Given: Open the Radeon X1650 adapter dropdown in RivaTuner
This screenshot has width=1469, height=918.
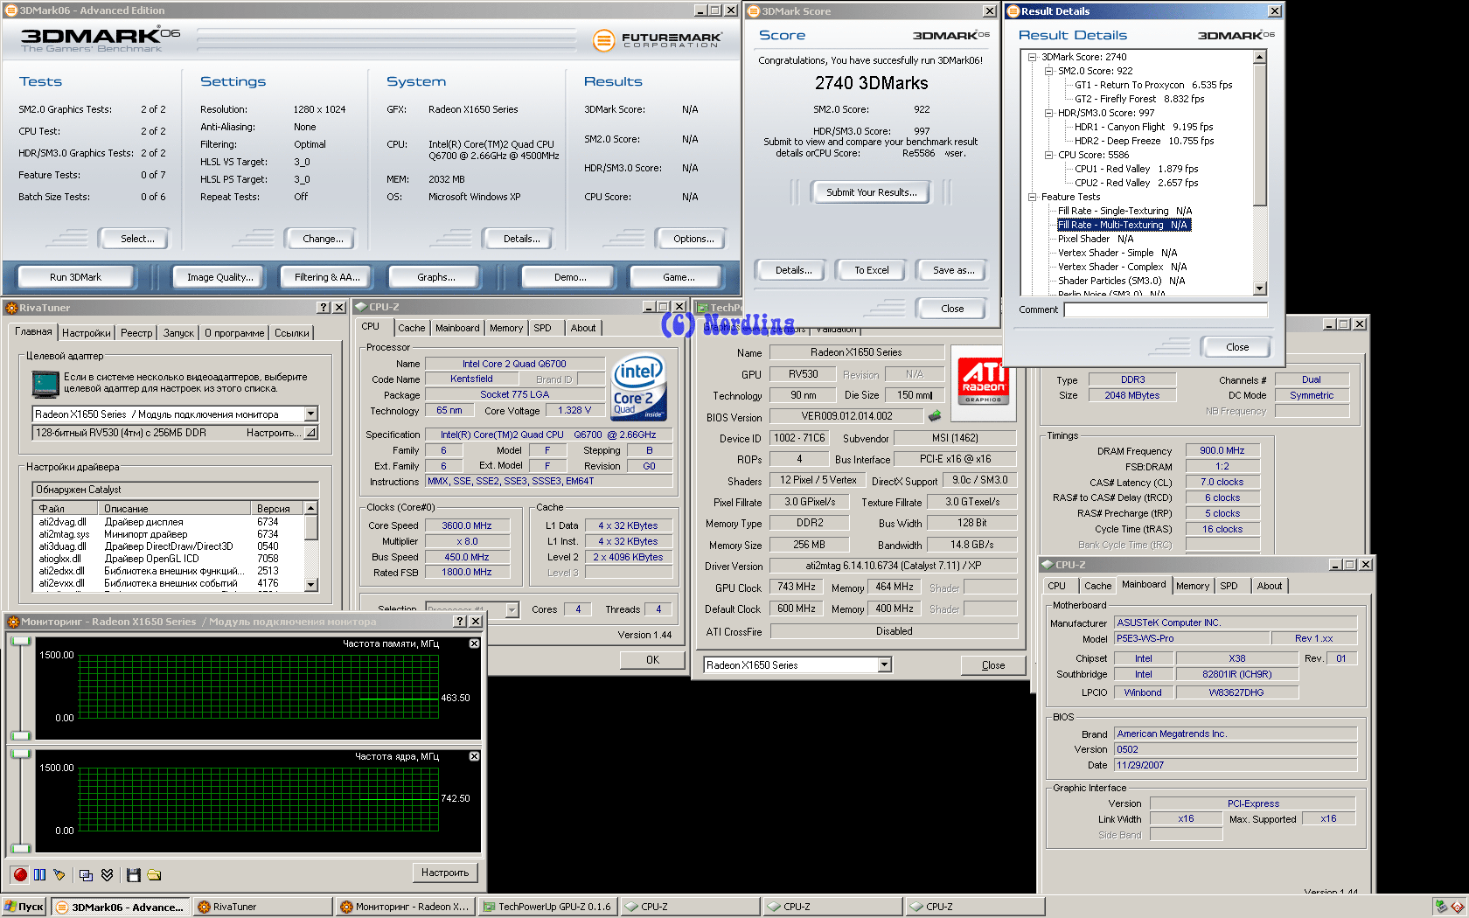Looking at the screenshot, I should [310, 414].
